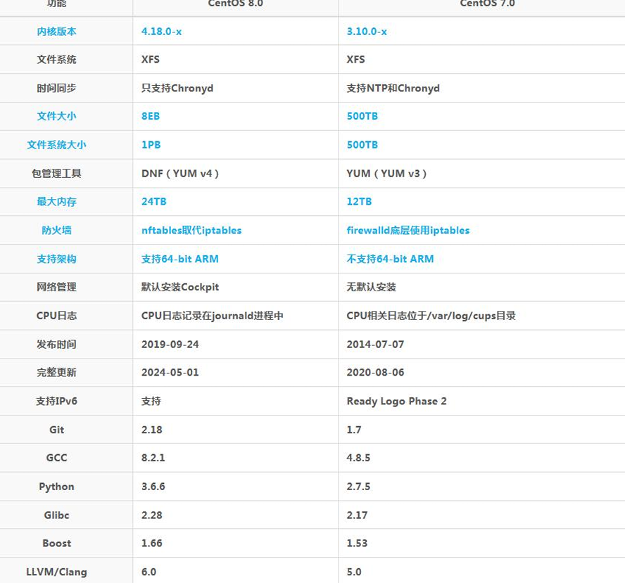Click the Ready Logo Phase 2 cell

(396, 401)
